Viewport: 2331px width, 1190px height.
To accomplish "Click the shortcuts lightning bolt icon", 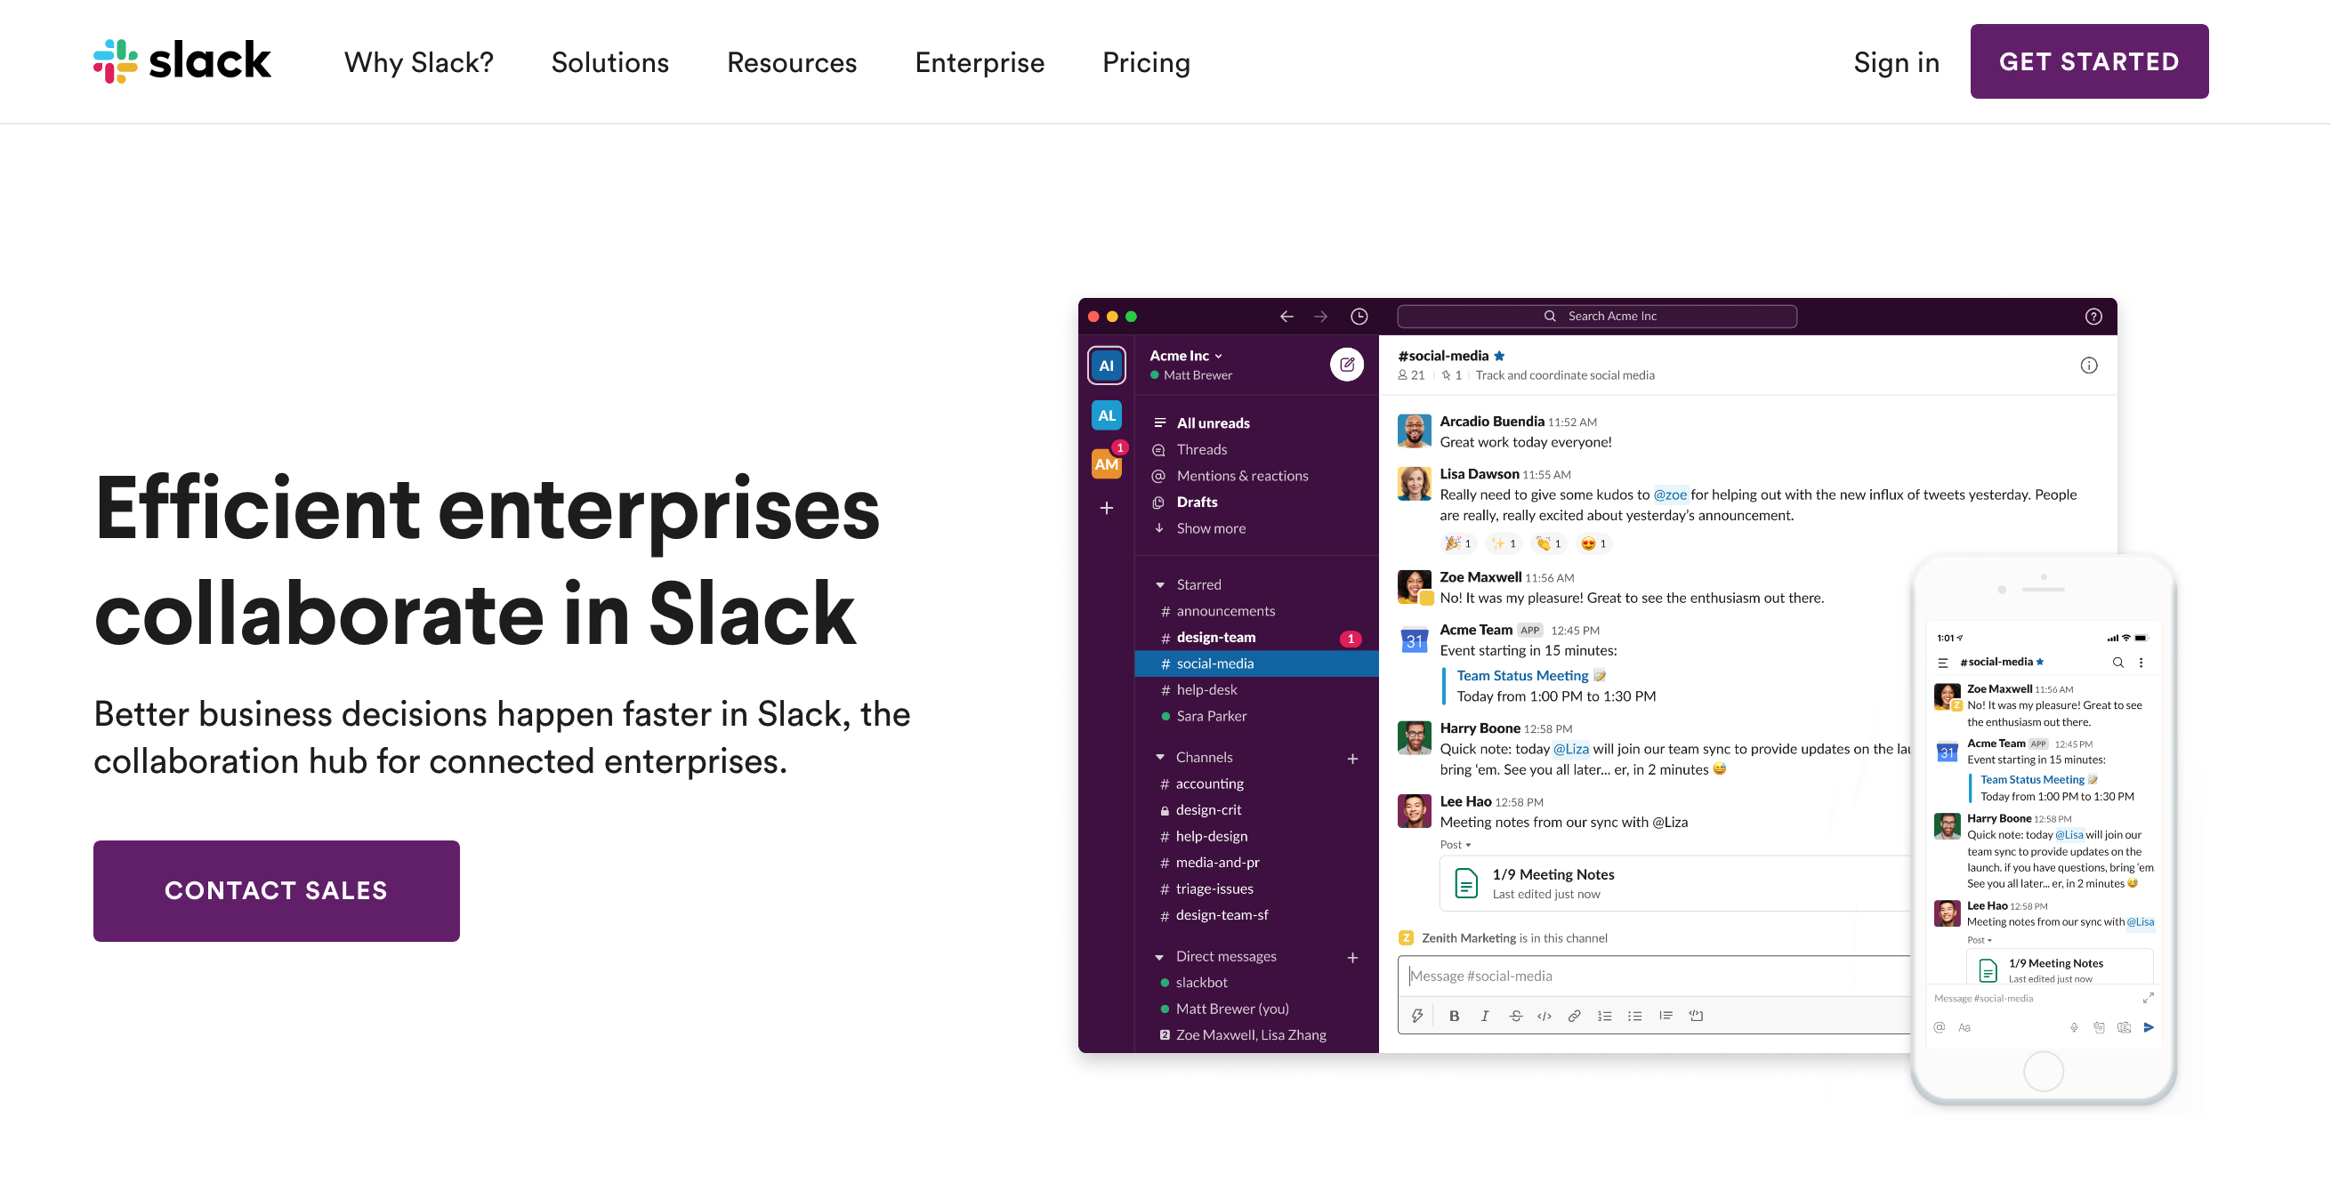I will click(1417, 1017).
